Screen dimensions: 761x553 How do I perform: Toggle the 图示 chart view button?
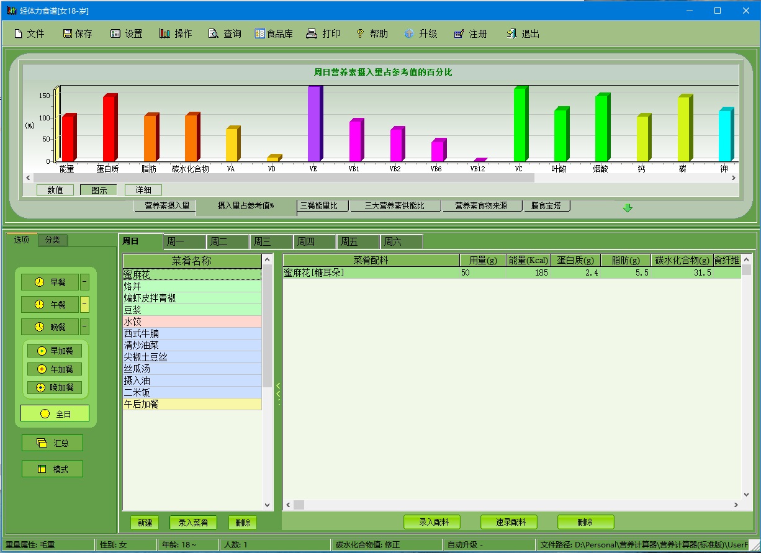coord(99,190)
